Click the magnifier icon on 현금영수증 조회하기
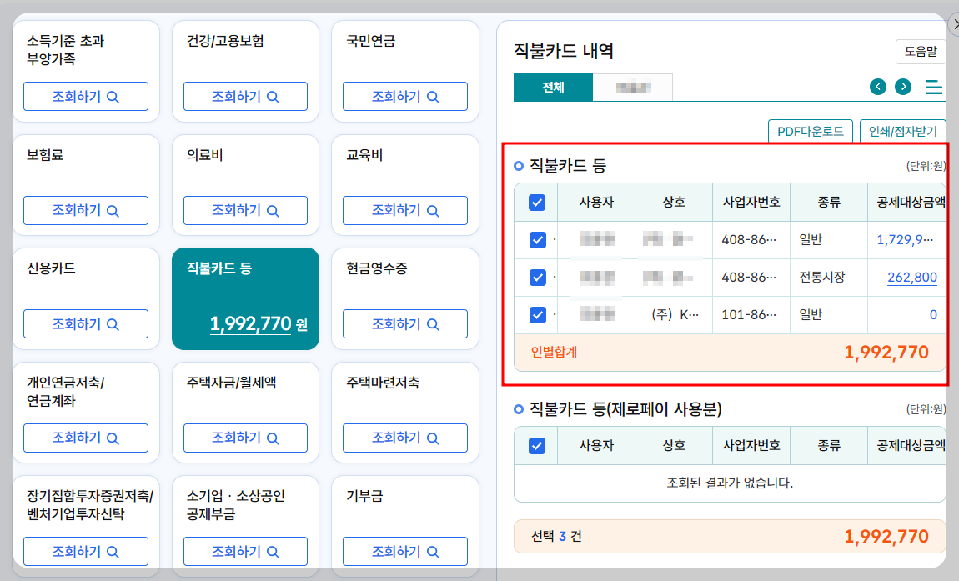Image resolution: width=959 pixels, height=581 pixels. point(433,323)
